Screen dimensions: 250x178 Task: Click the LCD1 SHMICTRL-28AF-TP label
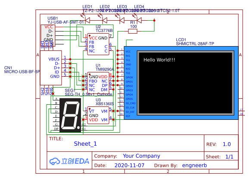tap(195, 44)
